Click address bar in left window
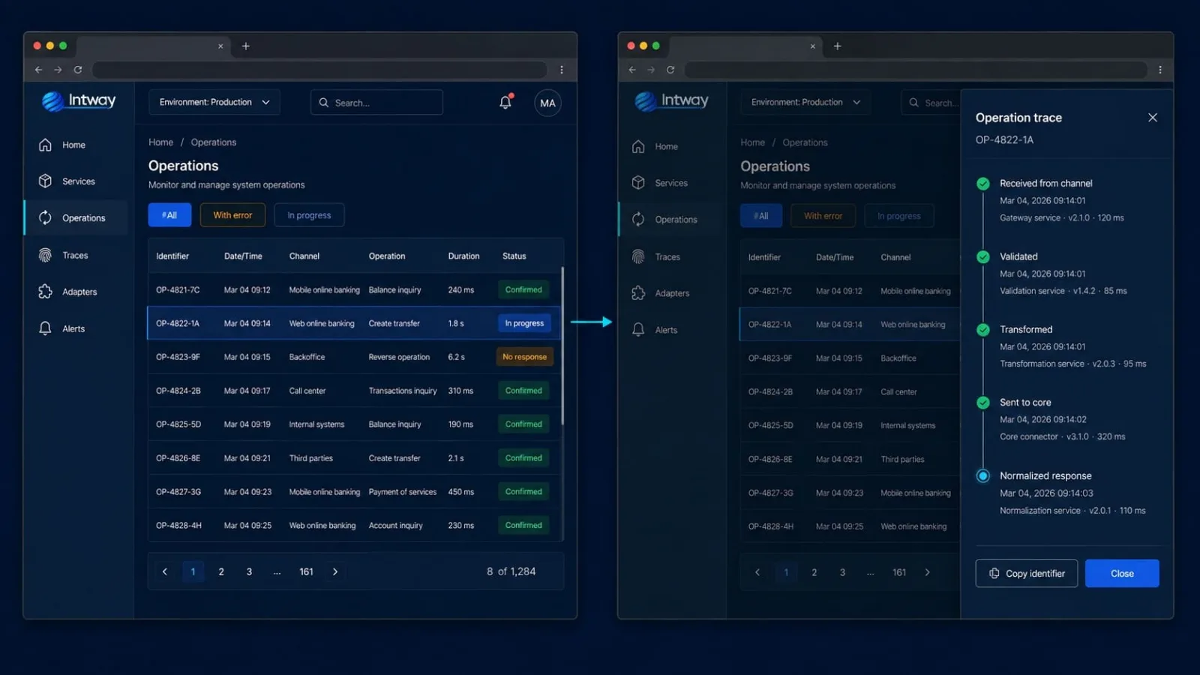Screen dimensions: 1200x675 [x=319, y=70]
